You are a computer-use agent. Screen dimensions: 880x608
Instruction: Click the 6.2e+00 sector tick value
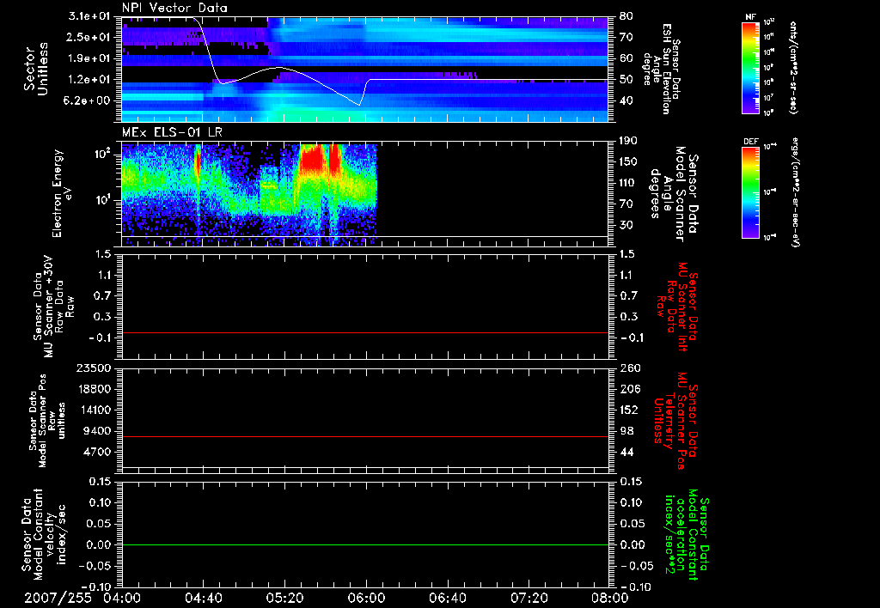pos(89,100)
